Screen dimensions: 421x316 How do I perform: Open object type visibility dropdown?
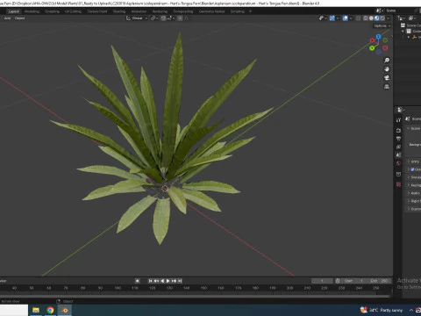coord(323,18)
